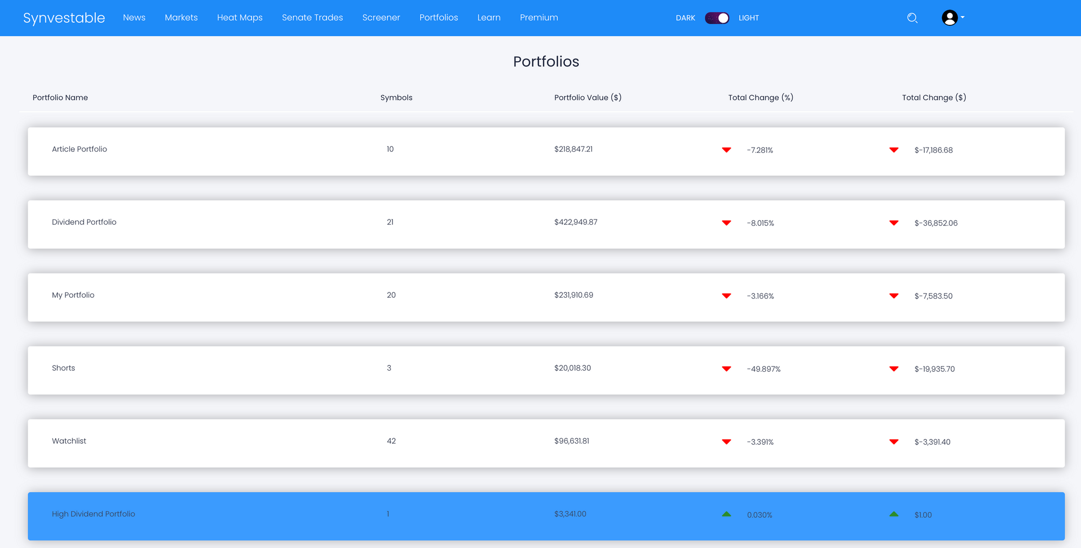This screenshot has width=1081, height=548.
Task: Click the $218,847.21 portfolio value
Action: point(573,149)
